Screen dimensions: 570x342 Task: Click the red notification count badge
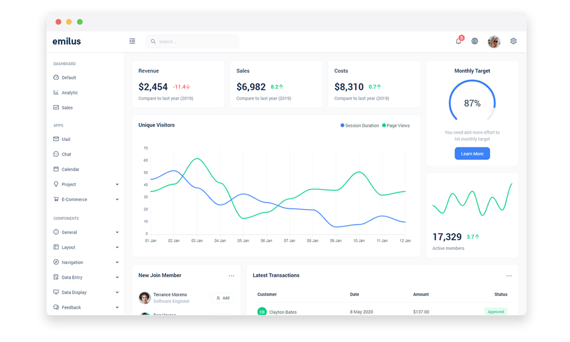462,38
